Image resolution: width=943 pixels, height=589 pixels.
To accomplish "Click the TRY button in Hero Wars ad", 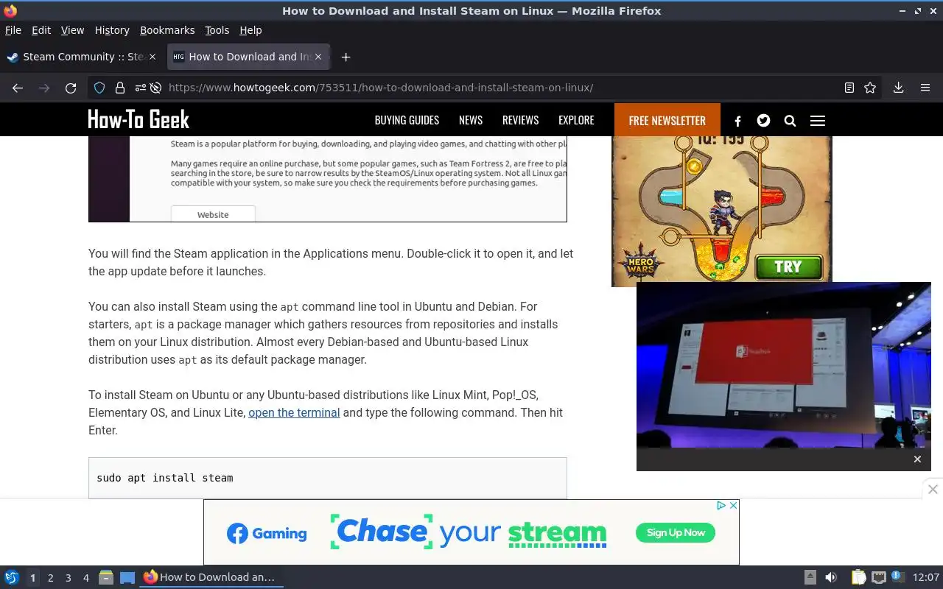I will [788, 267].
